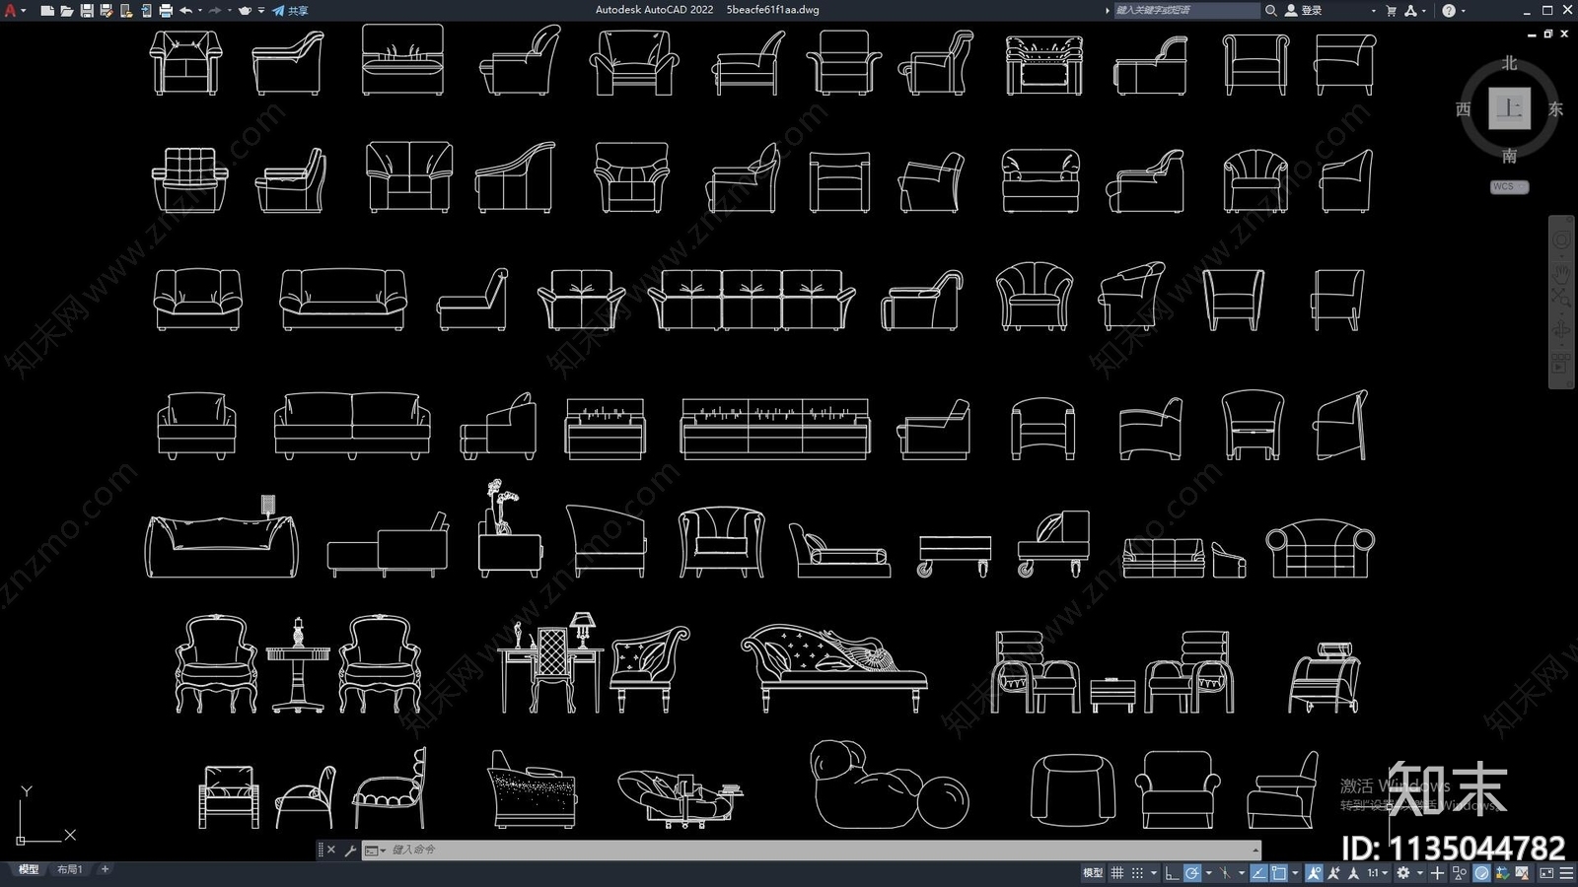Screen dimensions: 1578x887
Task: Click the Save icon in quick access toolbar
Action: coord(87,11)
